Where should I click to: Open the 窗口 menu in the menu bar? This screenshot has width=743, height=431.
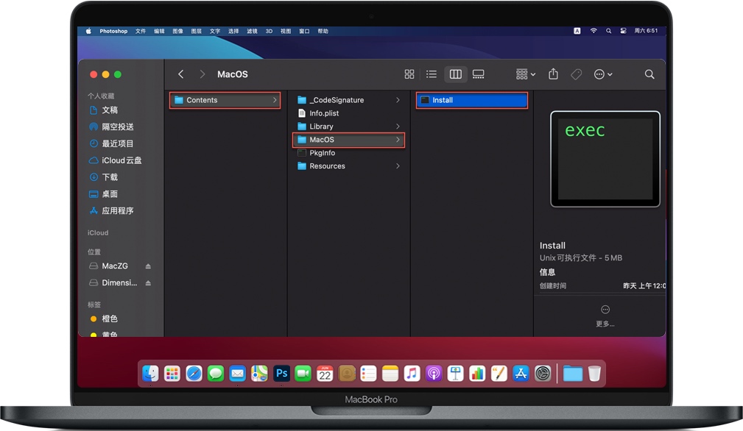point(303,31)
